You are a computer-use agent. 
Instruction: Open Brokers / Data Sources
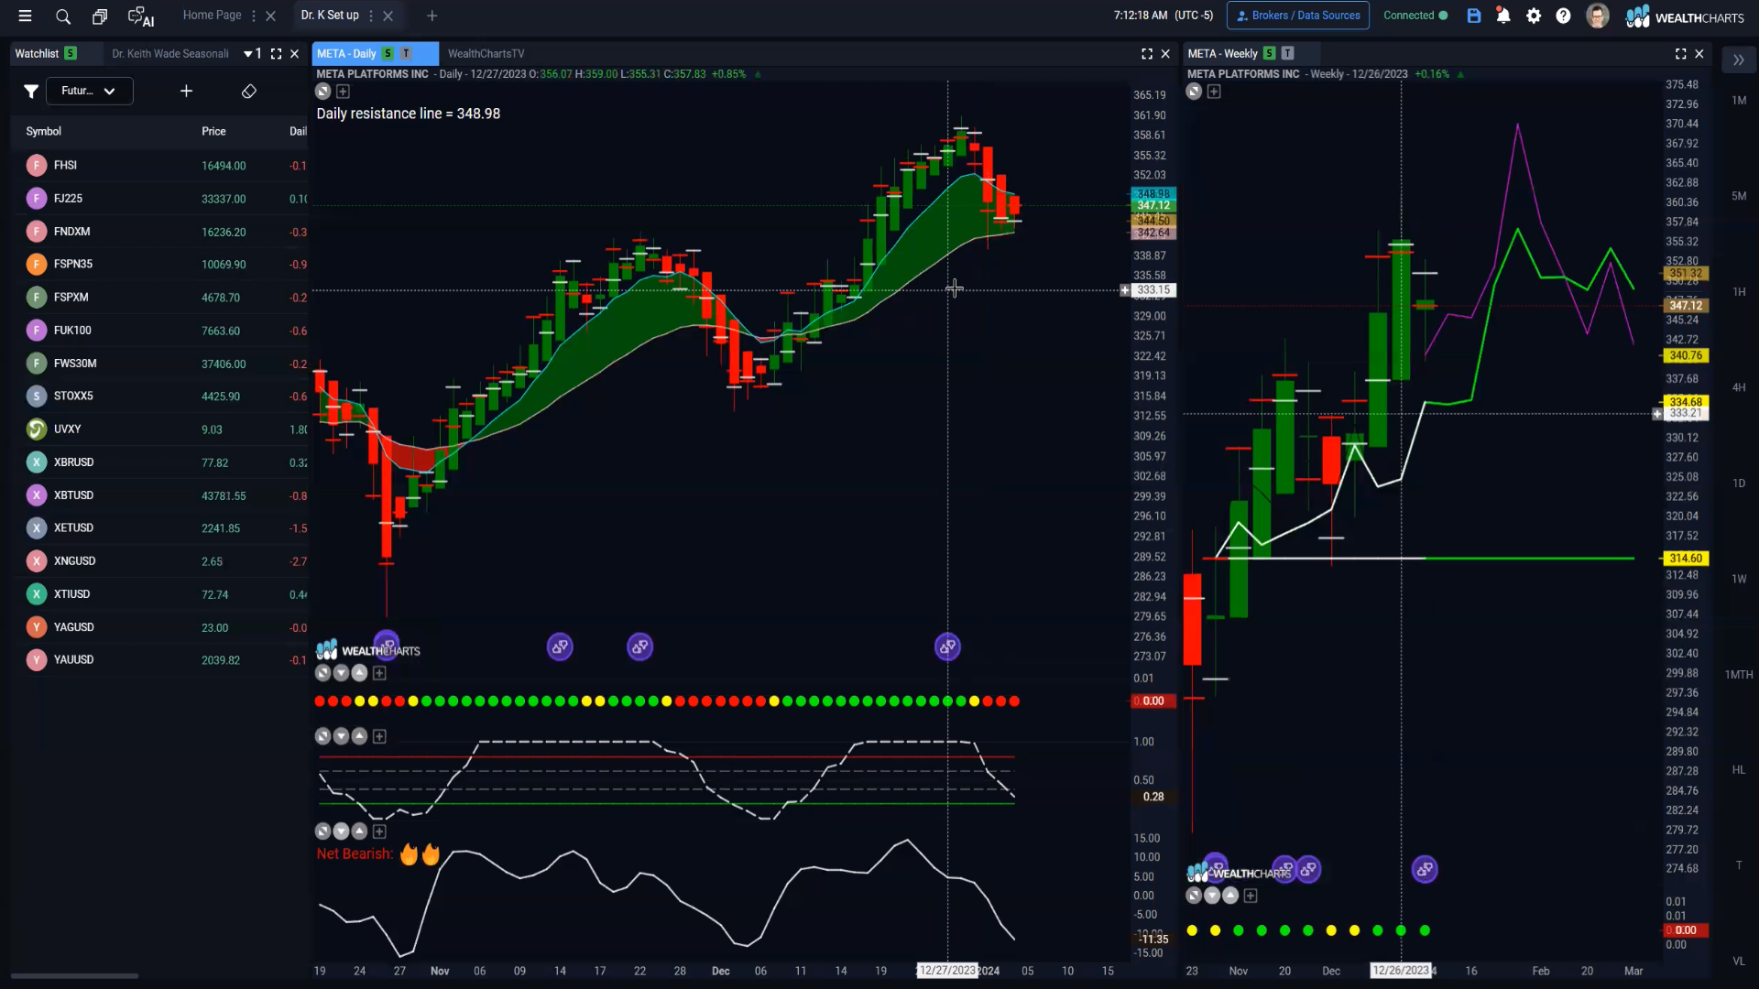coord(1298,16)
